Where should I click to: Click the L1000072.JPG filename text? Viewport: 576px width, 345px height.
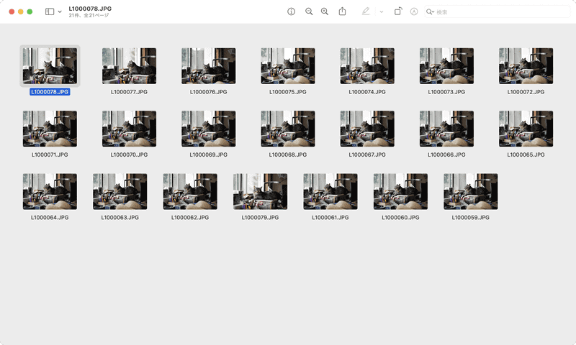click(x=526, y=92)
